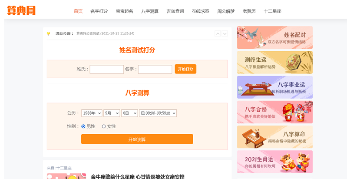Select the 男性 radio button
Image resolution: width=347 pixels, height=179 pixels.
[x=83, y=126]
